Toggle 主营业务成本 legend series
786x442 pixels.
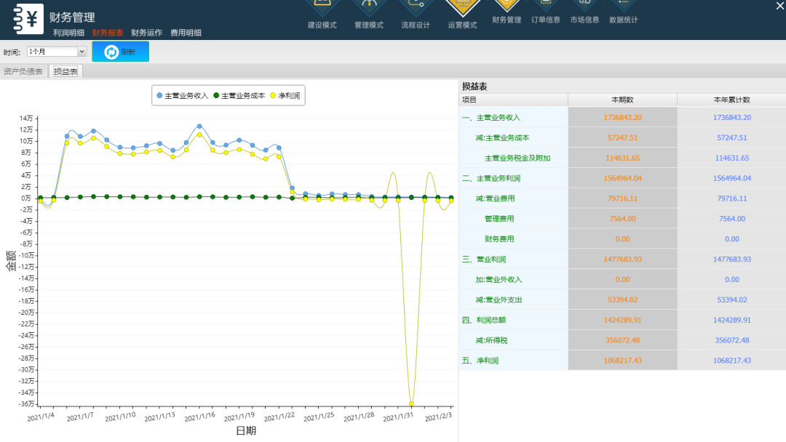click(x=239, y=96)
